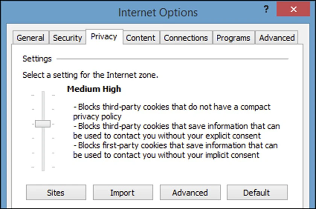Close the Internet Options dialog
Screen dimensions: 316x209
(293, 9)
